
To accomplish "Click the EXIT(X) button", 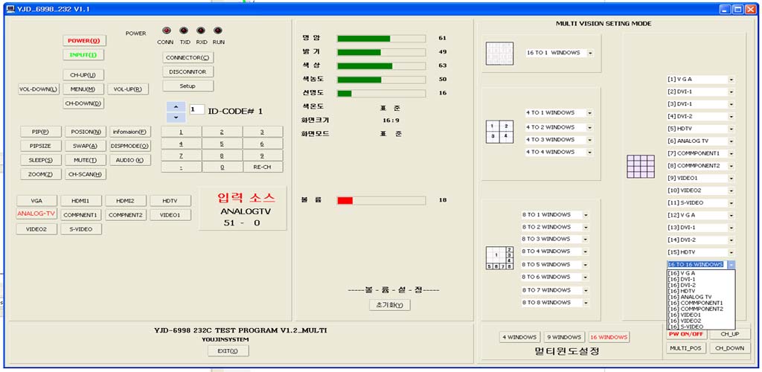I will (x=228, y=350).
